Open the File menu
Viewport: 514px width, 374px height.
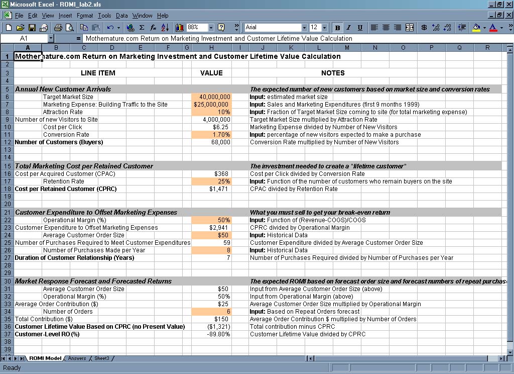click(x=19, y=16)
